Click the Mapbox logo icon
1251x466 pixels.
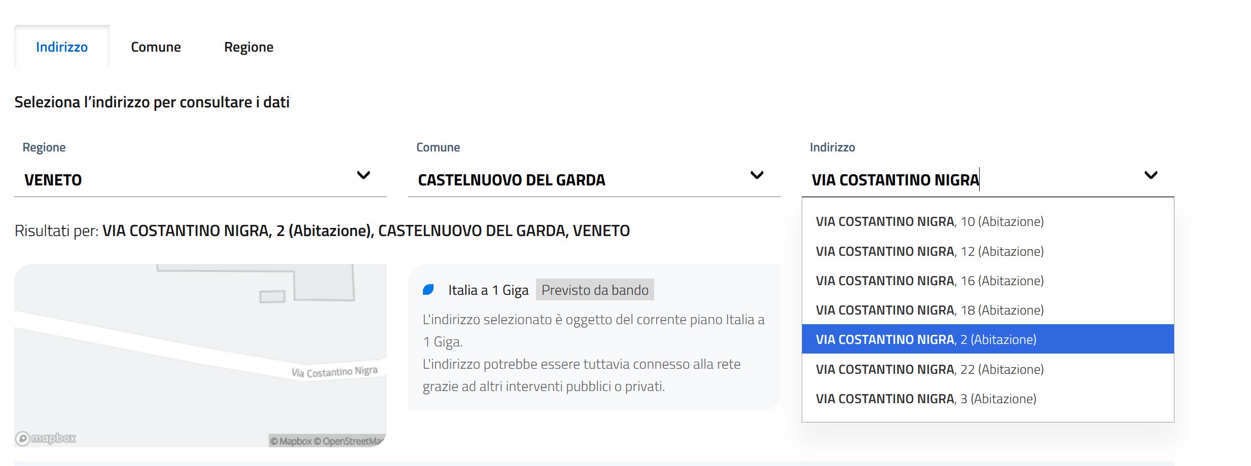(x=46, y=438)
